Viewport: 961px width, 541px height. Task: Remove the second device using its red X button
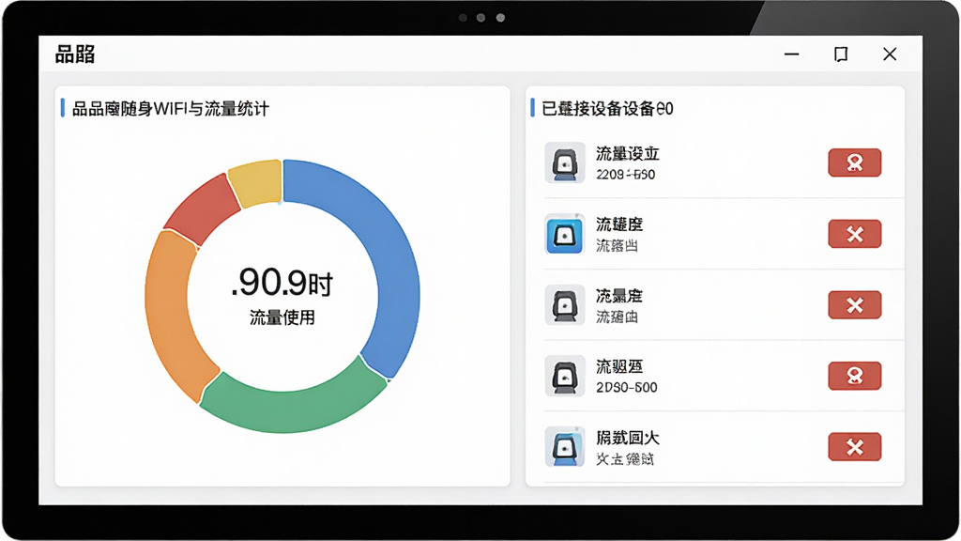(x=854, y=234)
